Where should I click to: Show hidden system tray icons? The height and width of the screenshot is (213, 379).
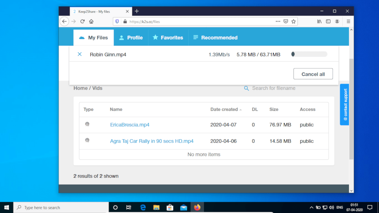point(311,208)
